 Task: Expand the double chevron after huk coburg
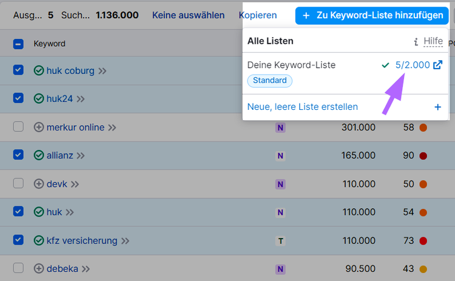102,71
